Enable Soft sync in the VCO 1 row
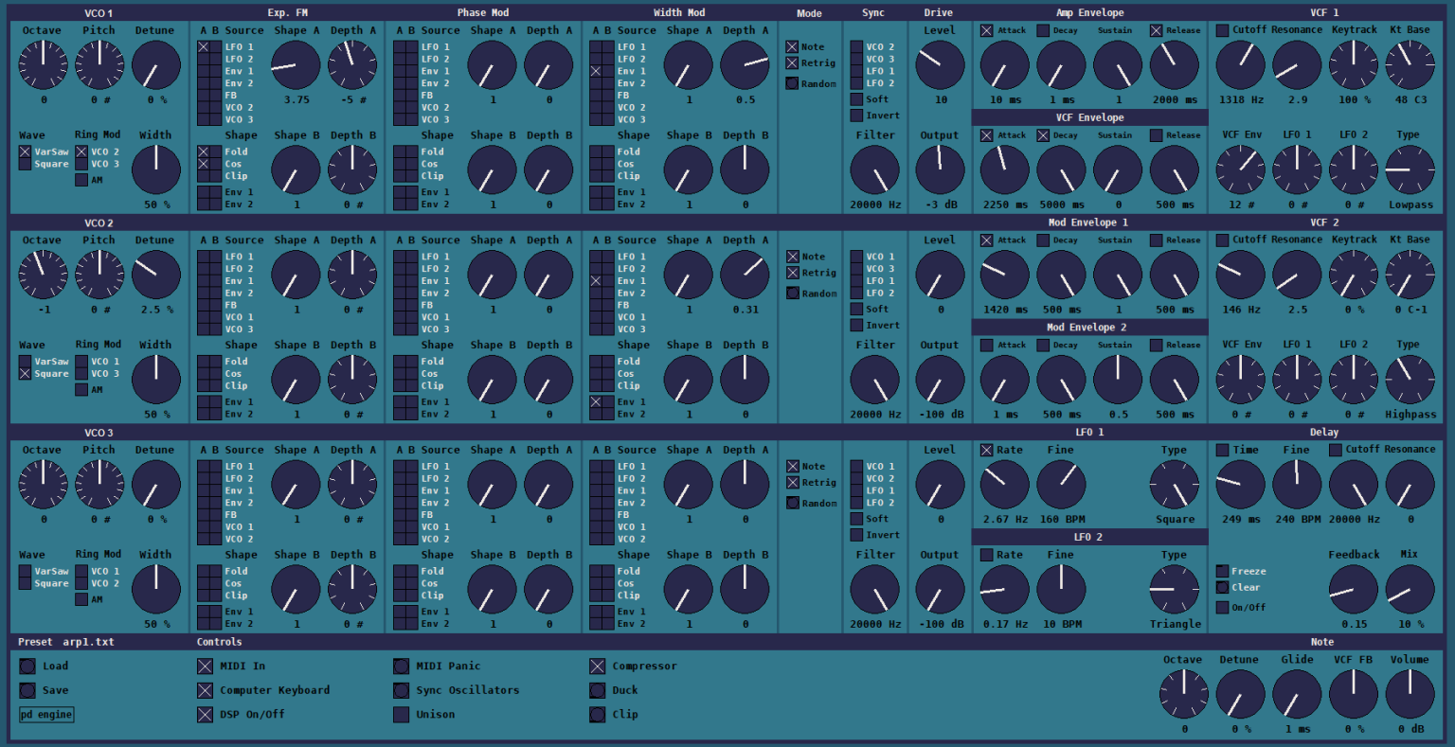Viewport: 1455px width, 747px height. click(856, 98)
